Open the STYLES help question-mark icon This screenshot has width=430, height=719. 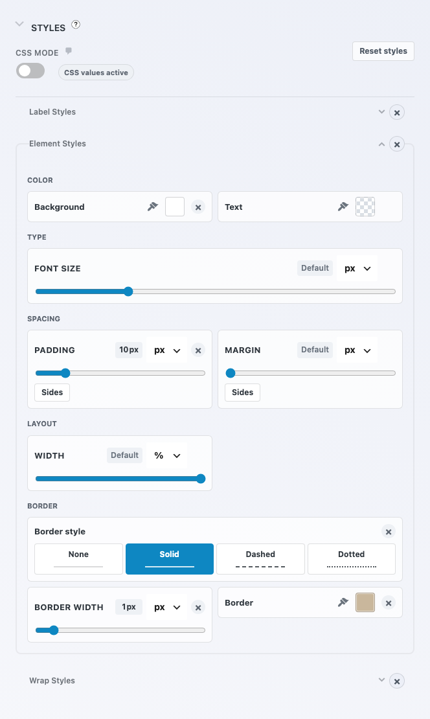[x=76, y=25]
